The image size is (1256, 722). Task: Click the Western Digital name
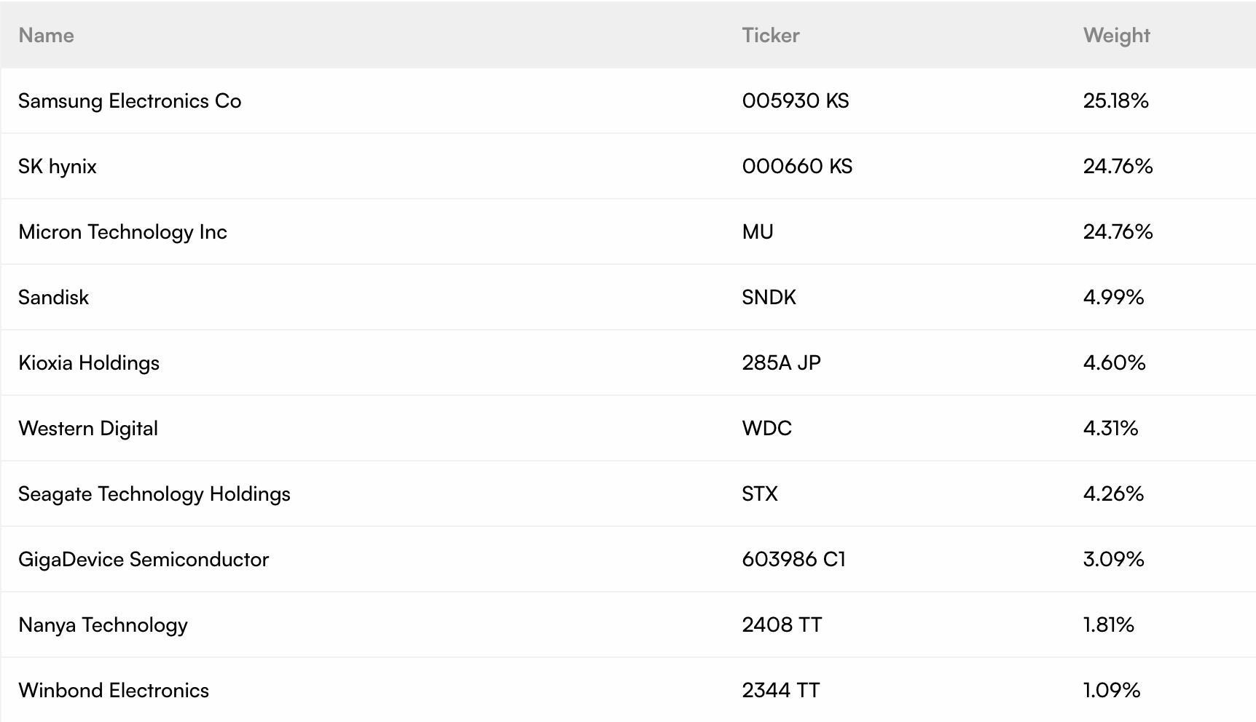[88, 429]
